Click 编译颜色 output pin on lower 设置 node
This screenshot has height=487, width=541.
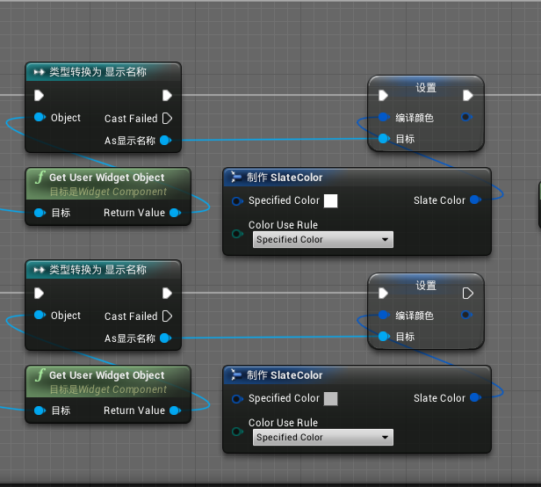point(466,315)
